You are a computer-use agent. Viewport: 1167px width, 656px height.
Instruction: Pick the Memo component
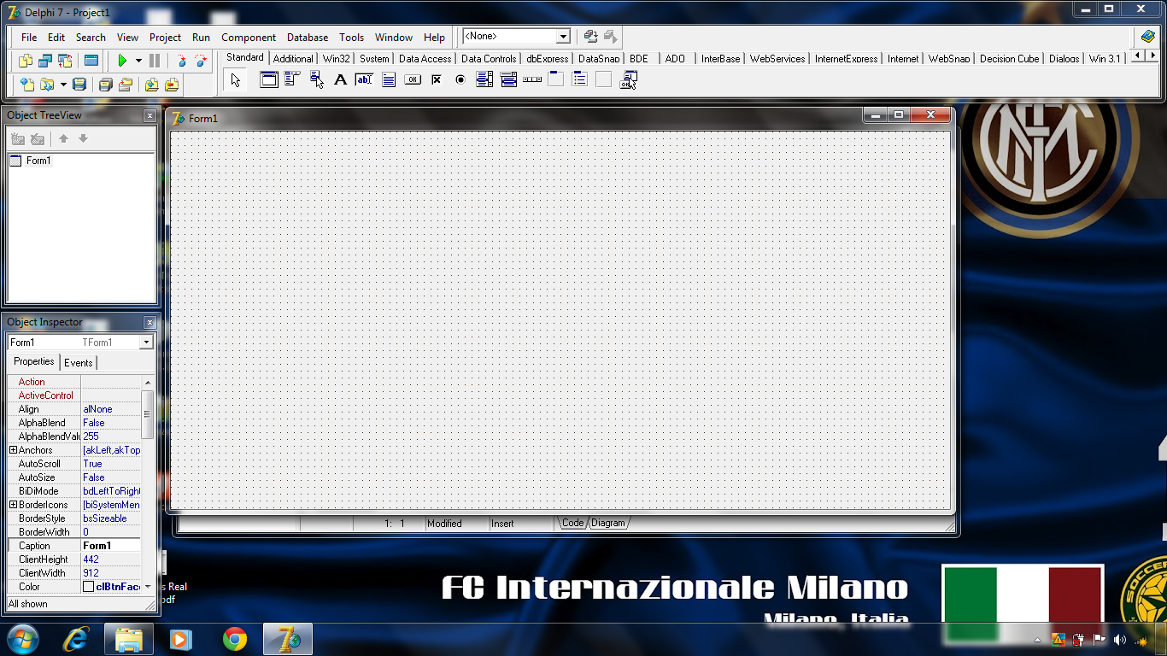pos(389,79)
